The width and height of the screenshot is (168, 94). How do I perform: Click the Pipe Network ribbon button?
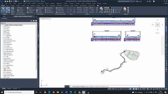(x=49, y=12)
